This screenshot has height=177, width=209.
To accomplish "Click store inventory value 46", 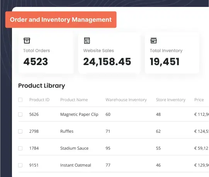I will (x=158, y=165).
